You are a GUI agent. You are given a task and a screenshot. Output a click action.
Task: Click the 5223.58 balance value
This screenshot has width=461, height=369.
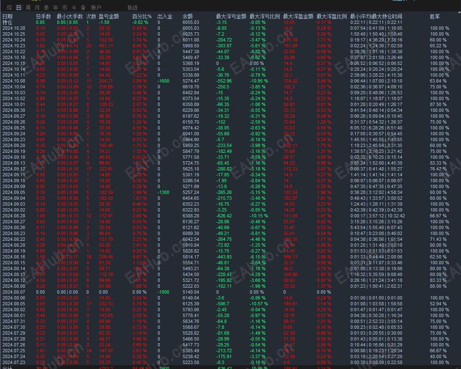click(191, 363)
